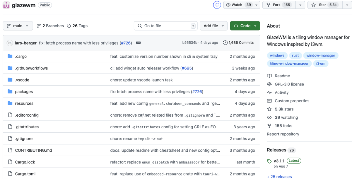
Task: Click the glazewm repository logo icon
Action: tap(6, 5)
